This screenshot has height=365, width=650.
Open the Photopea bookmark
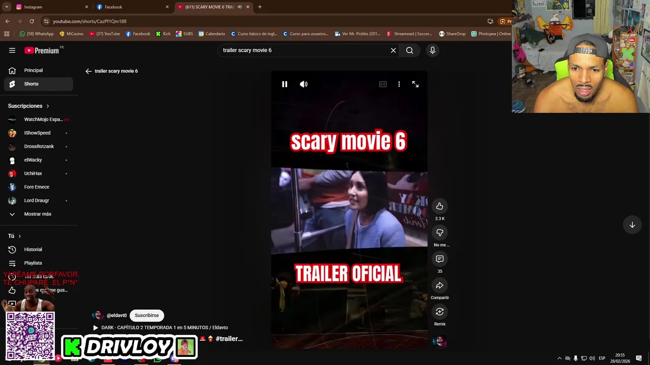coord(491,34)
